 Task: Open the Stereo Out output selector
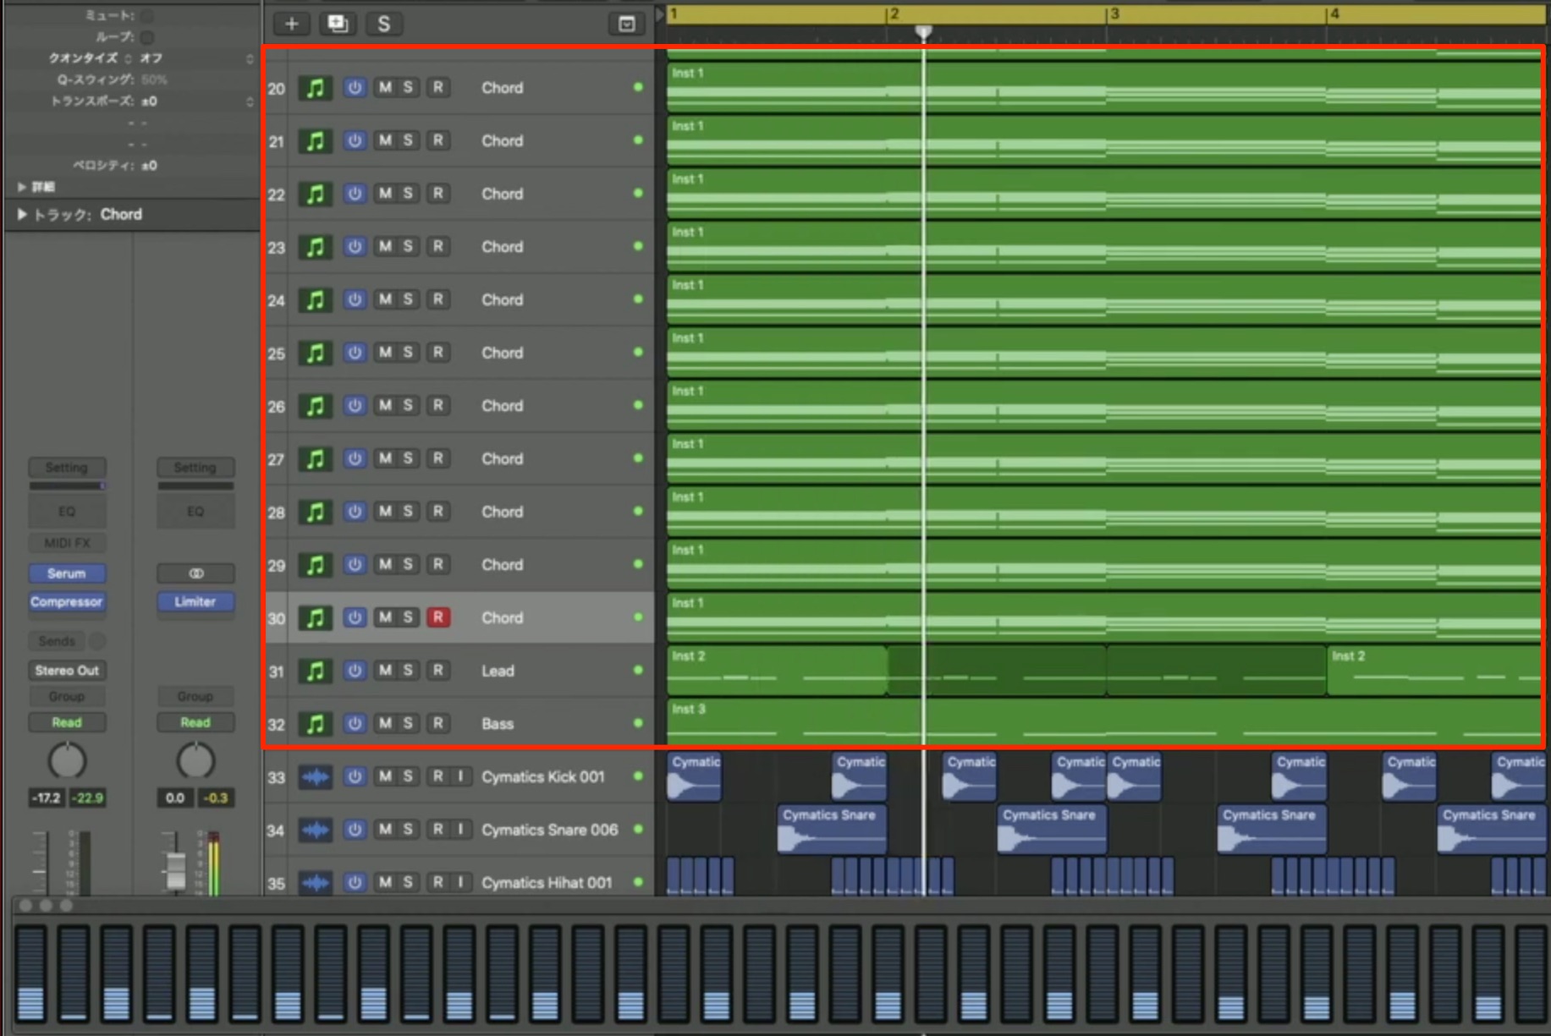(x=67, y=671)
